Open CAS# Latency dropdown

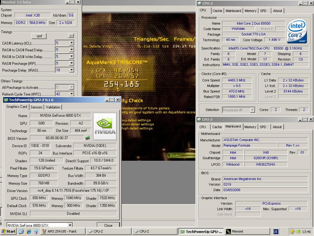71,43
